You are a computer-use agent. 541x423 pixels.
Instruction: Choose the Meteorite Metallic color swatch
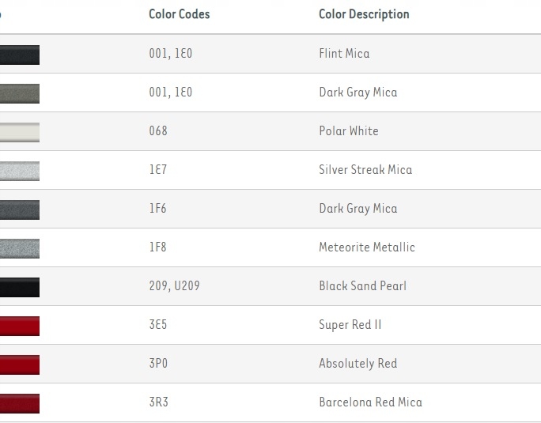click(x=20, y=248)
